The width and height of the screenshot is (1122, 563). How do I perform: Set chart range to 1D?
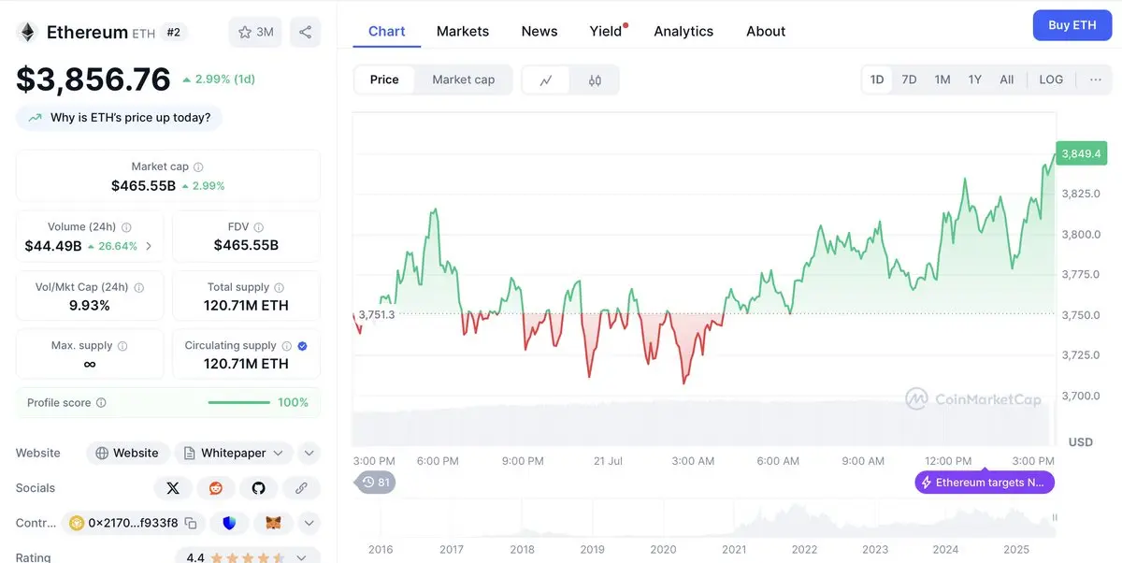coord(877,79)
